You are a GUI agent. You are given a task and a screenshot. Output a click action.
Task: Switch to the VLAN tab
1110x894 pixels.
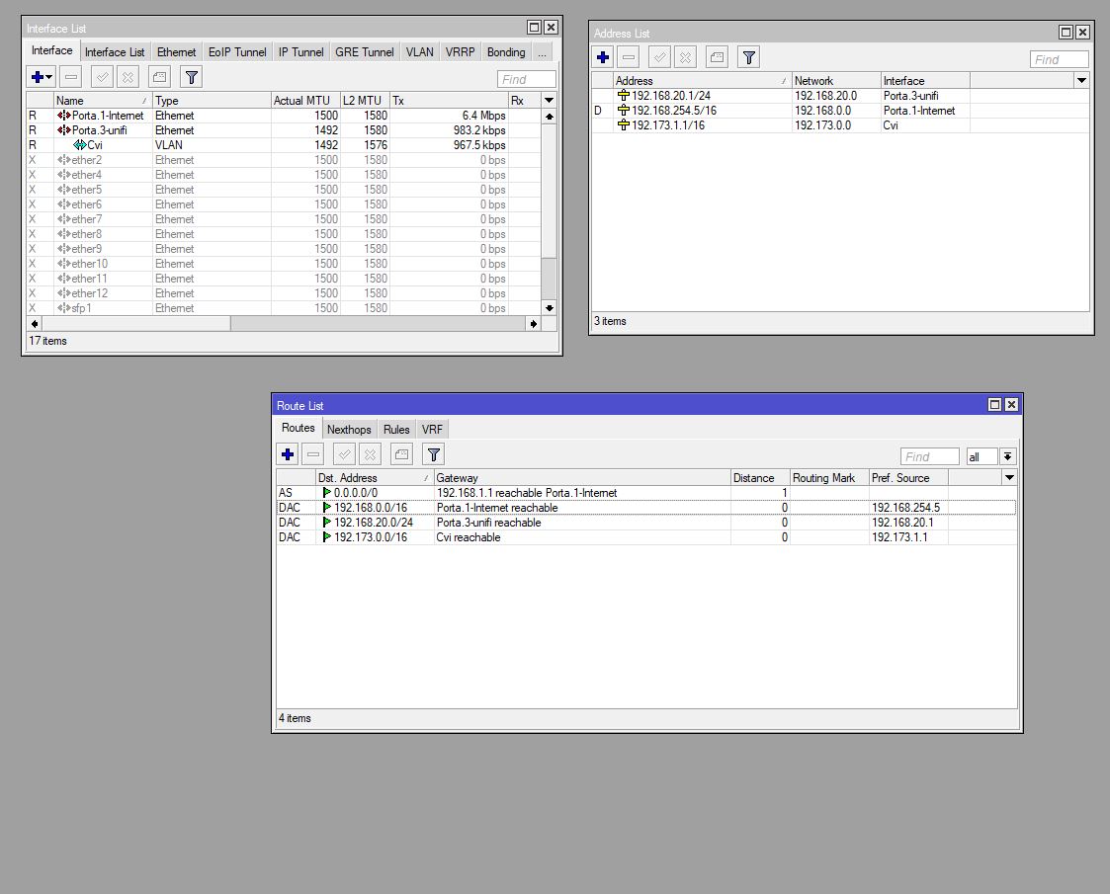pos(419,52)
